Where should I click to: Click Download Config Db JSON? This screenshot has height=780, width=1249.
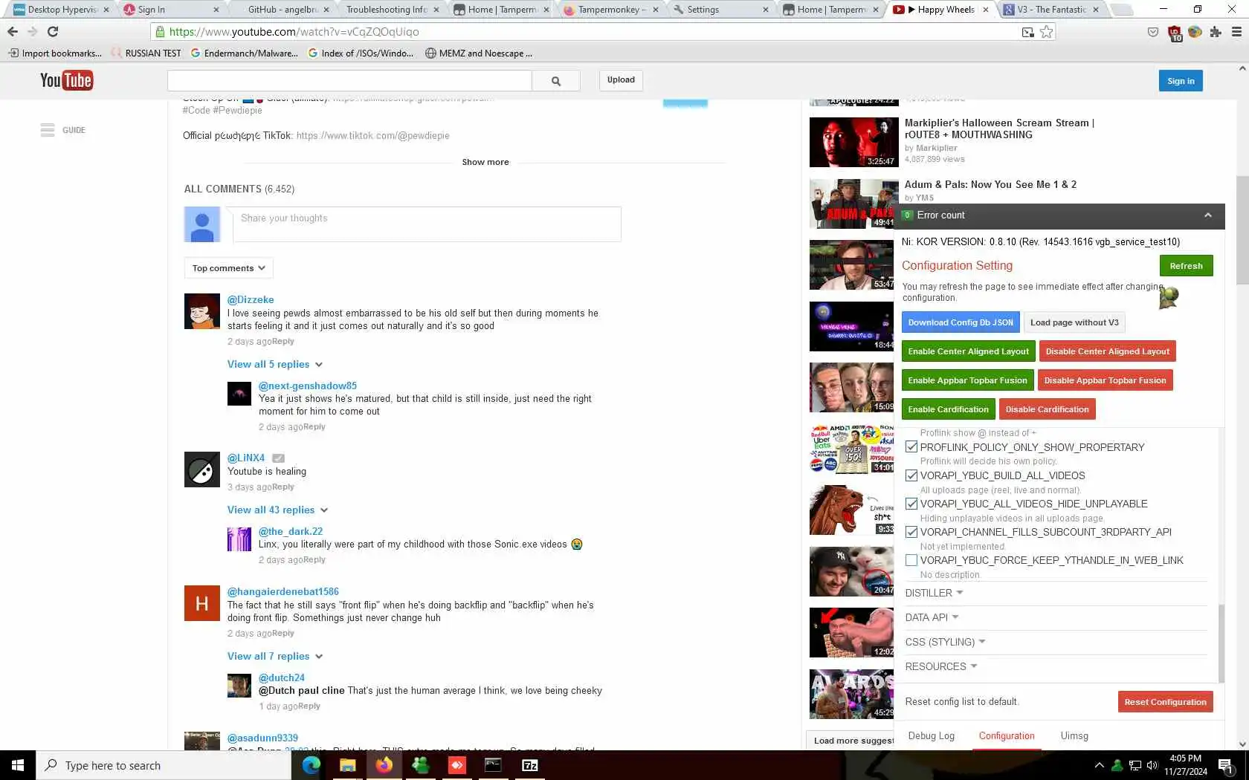pos(961,322)
